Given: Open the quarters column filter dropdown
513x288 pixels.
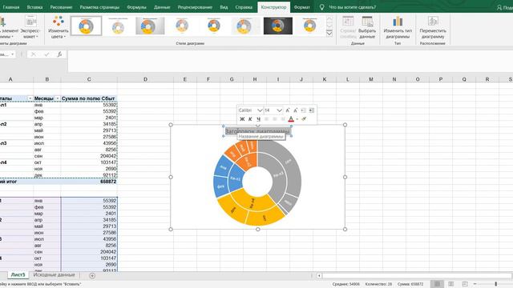Looking at the screenshot, I should tap(30, 98).
